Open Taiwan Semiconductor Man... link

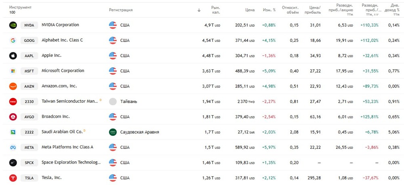click(x=70, y=101)
